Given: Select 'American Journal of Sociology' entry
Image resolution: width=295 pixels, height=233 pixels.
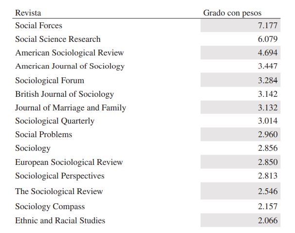Looking at the screenshot, I should click(70, 66).
